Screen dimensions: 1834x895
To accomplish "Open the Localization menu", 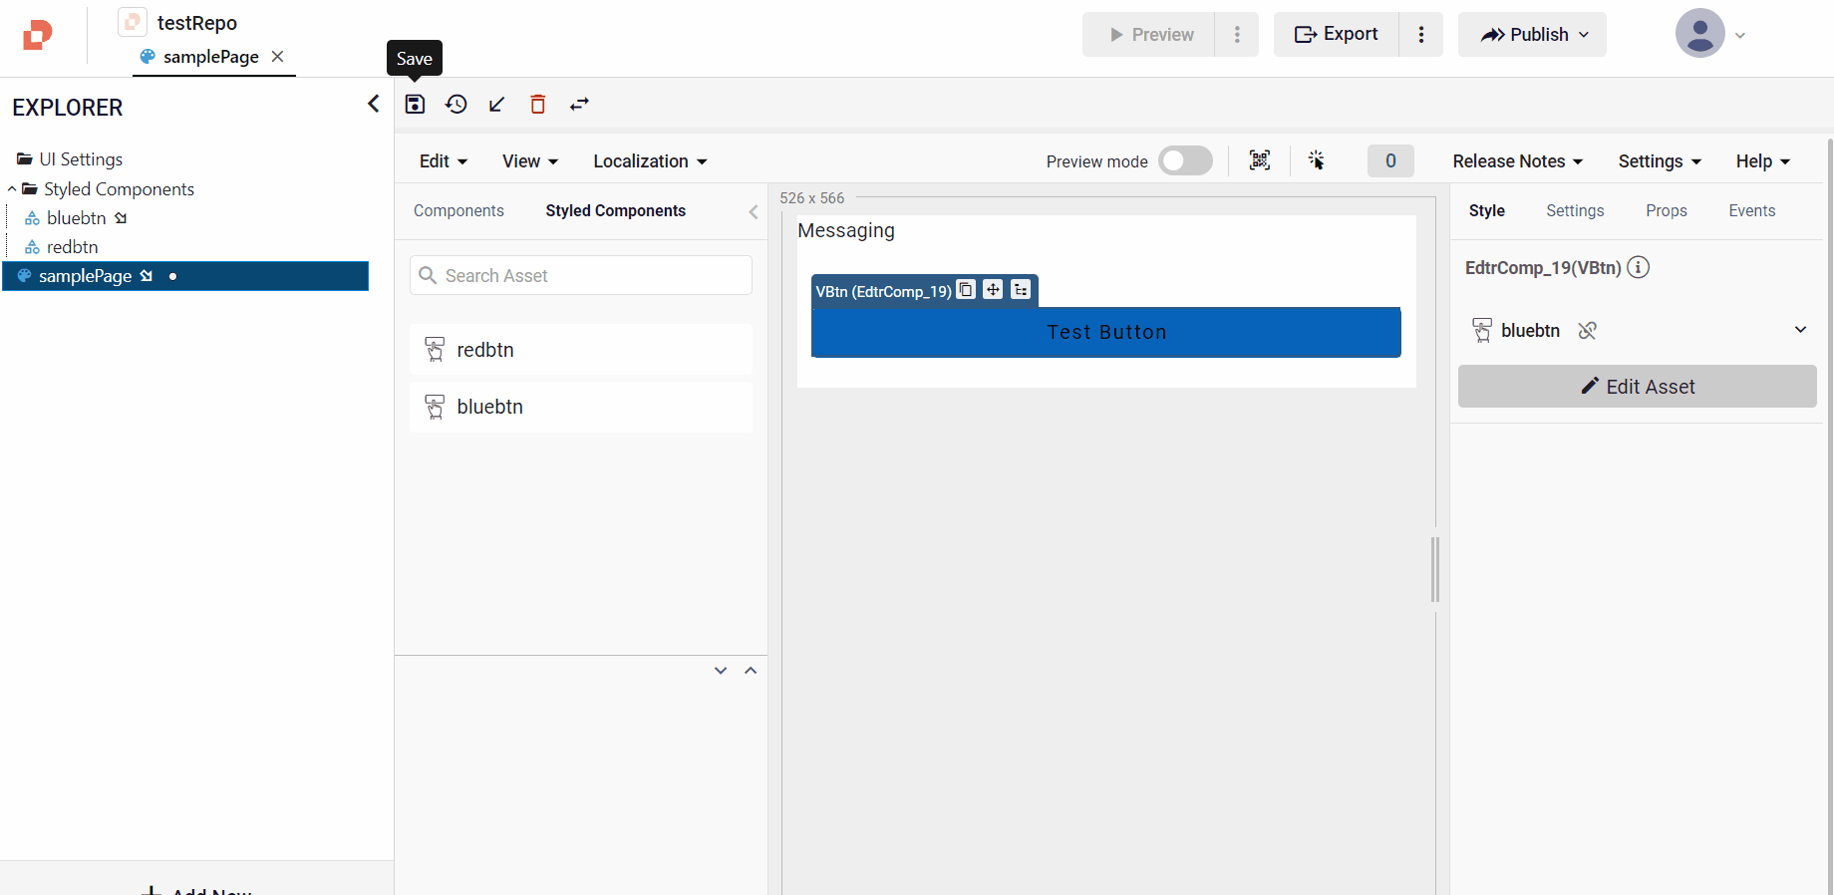I will [650, 161].
